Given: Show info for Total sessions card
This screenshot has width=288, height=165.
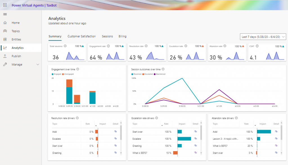Looking at the screenshot, I should [x=65, y=46].
